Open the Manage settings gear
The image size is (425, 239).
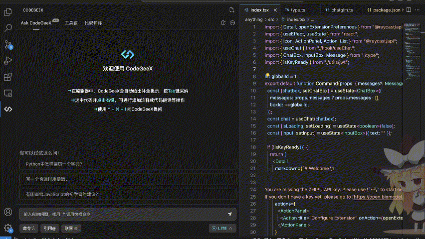point(8,228)
